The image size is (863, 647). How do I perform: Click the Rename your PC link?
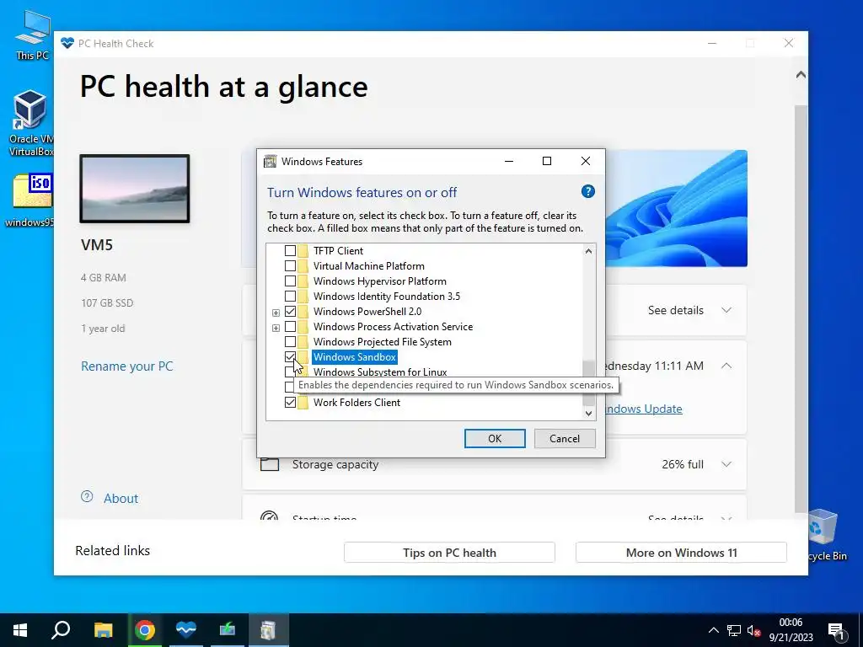pos(127,366)
